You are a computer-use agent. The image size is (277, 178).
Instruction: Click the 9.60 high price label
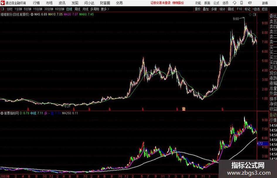(236, 19)
